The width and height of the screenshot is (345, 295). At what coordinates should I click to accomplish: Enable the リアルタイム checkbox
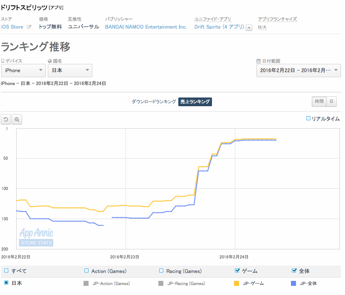[308, 118]
